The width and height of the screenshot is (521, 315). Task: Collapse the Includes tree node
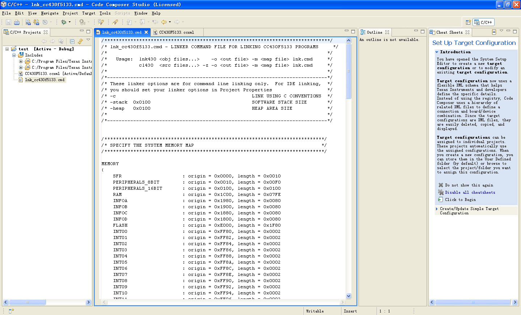[x=14, y=55]
